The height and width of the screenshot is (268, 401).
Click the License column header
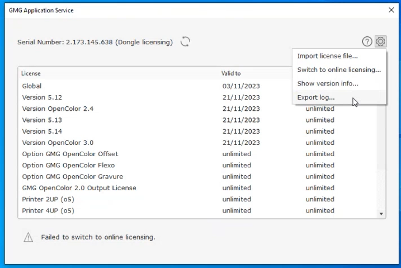[x=31, y=73]
